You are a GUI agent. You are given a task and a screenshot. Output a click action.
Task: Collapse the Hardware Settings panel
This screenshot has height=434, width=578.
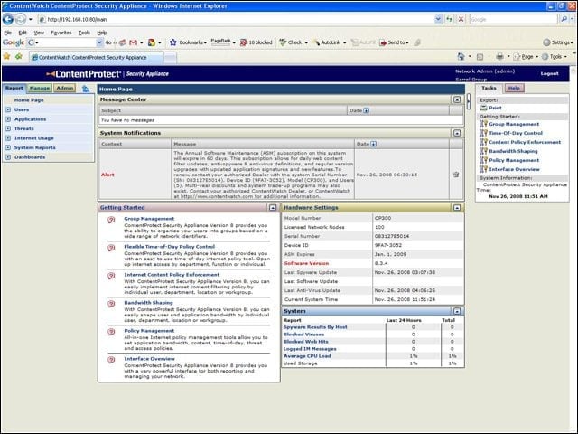(x=457, y=208)
